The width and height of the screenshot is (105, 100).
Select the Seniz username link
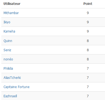point(7,50)
